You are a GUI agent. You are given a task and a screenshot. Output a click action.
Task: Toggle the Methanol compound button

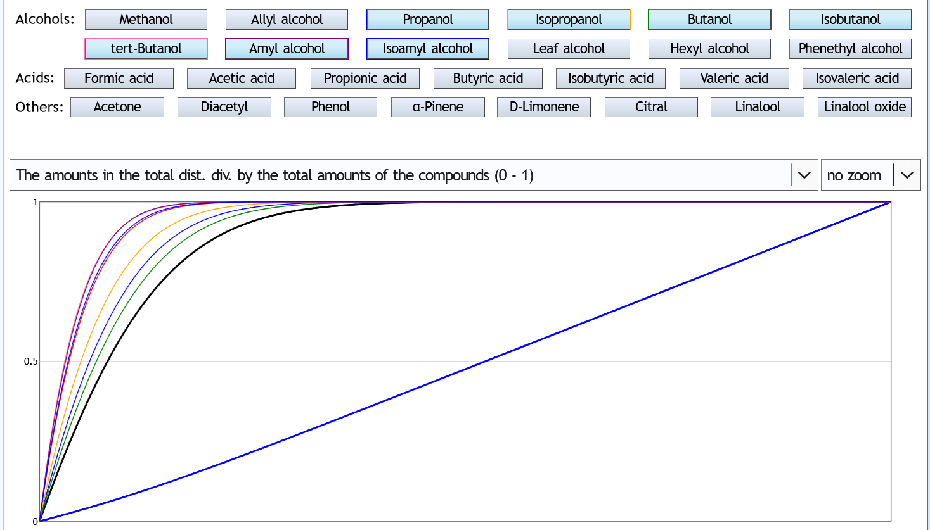point(146,20)
